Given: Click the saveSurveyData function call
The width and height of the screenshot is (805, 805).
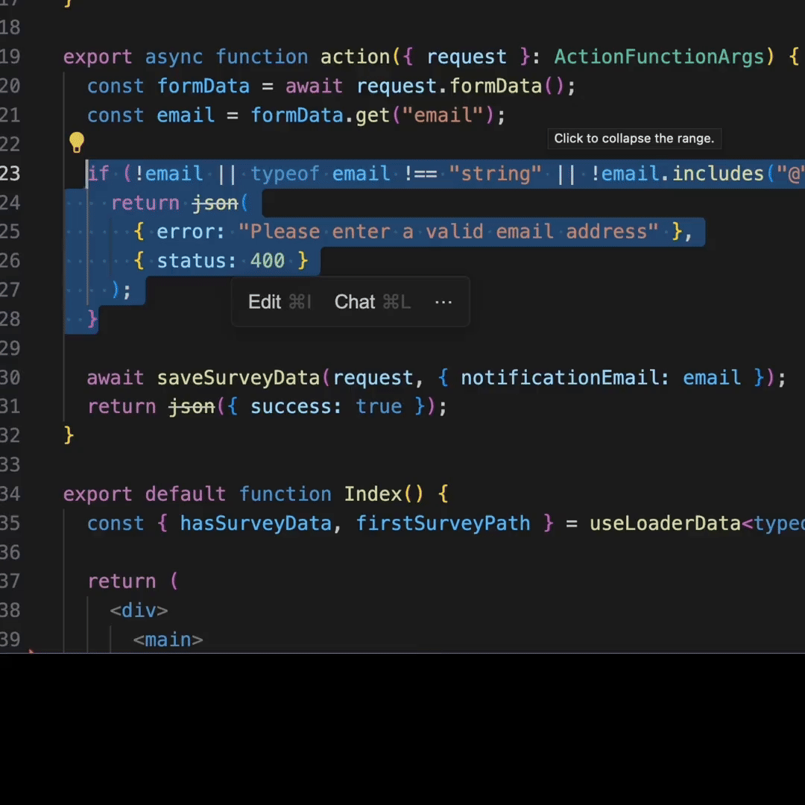Looking at the screenshot, I should tap(238, 377).
